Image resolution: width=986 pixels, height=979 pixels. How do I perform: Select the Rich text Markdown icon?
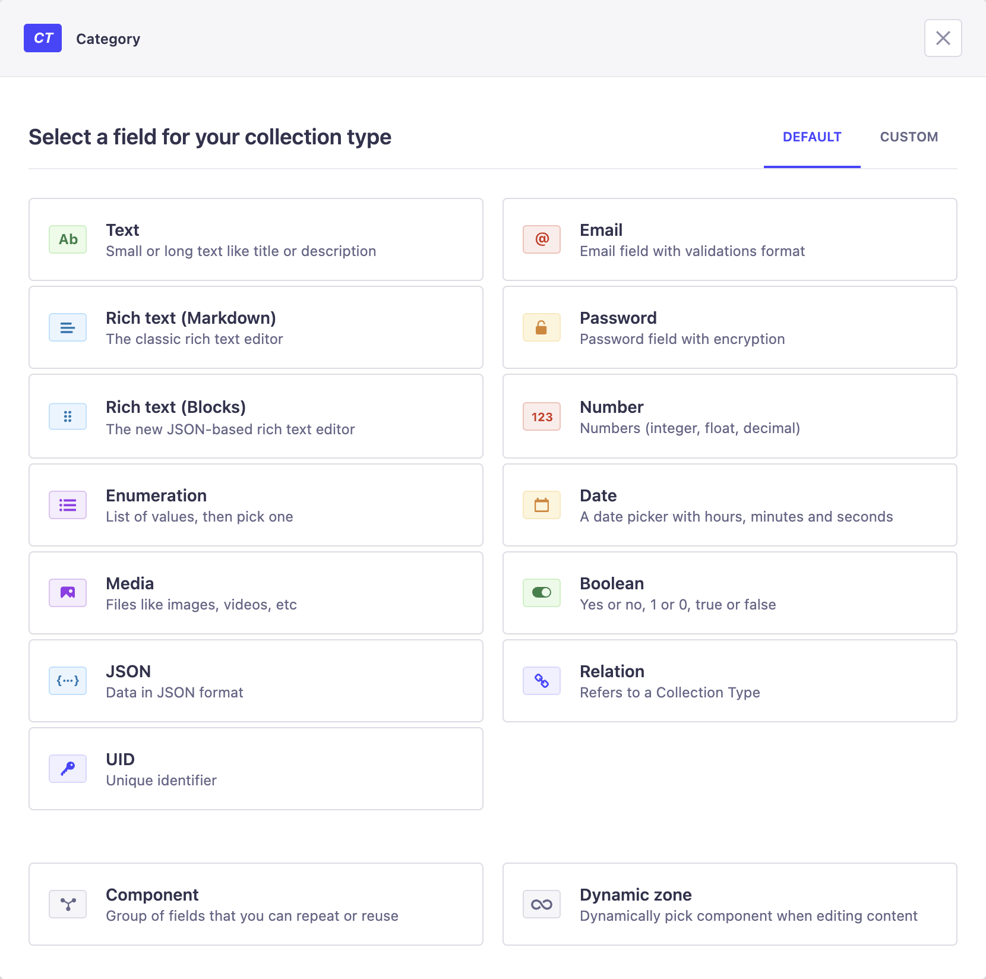[68, 327]
